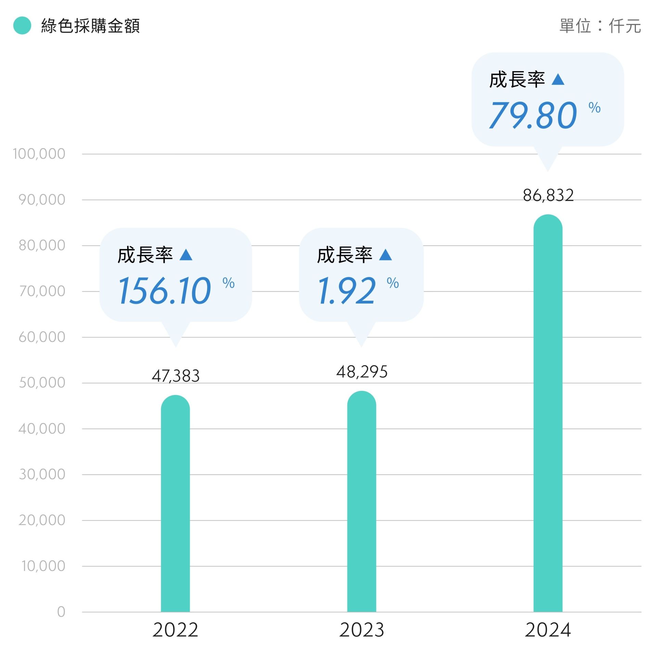The height and width of the screenshot is (654, 657).
Task: Click the blue triangle in 156.10% bubble
Action: click(x=186, y=255)
